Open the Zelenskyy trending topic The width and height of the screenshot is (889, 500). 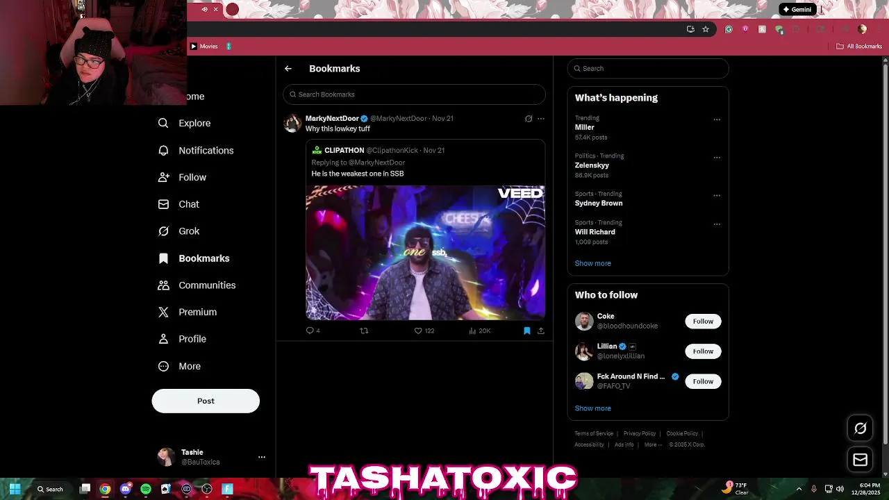tap(592, 165)
